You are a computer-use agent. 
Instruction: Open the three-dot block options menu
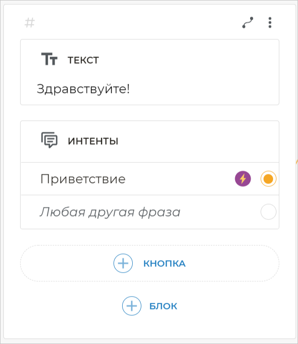270,23
